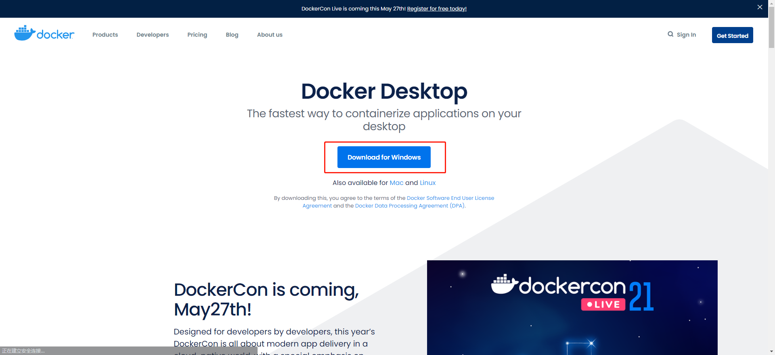This screenshot has width=775, height=355.
Task: Click the scrollbar down arrow
Action: [x=771, y=351]
